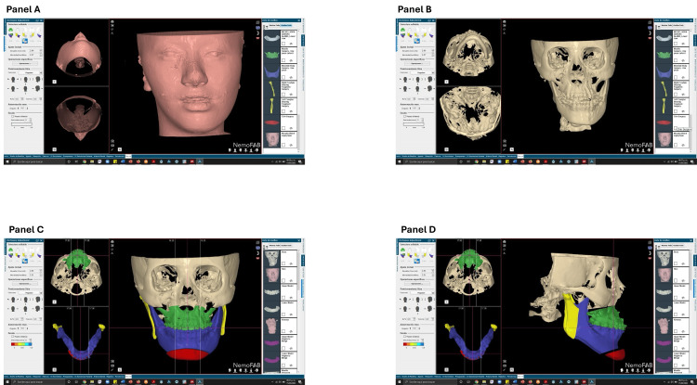
Task: Open the positioning dropdown in Panel A's left panel
Action: pos(31,72)
